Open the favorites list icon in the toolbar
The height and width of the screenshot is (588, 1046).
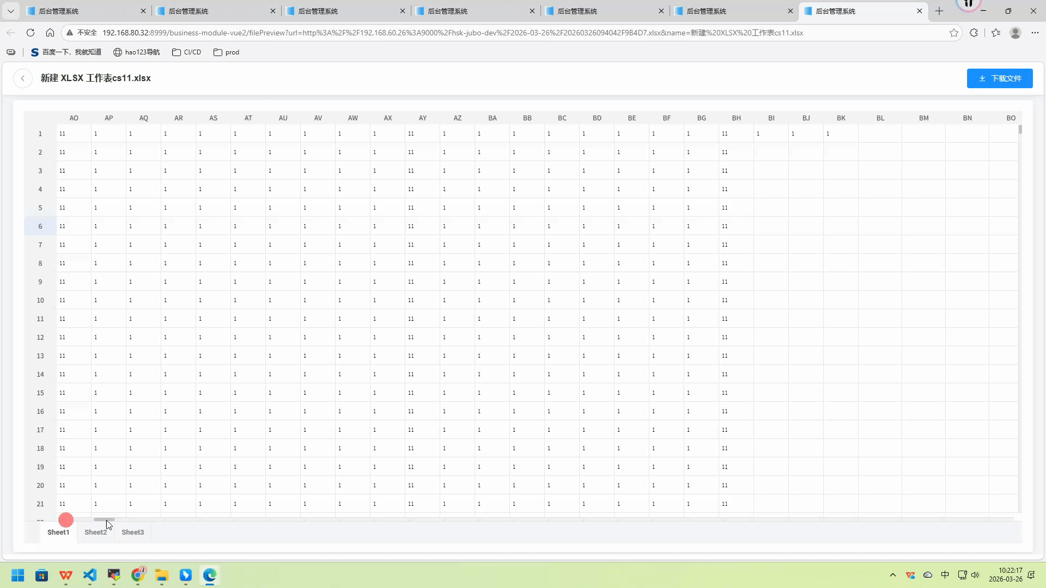(996, 33)
